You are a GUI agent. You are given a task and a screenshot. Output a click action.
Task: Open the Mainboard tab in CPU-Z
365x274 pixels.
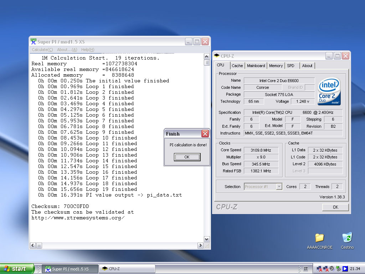[x=256, y=66]
